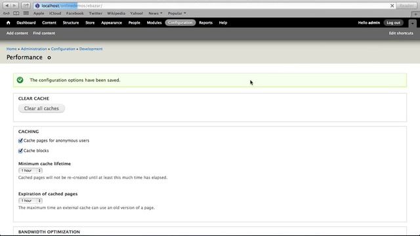Open Top Sites grid icon
The height and width of the screenshot is (236, 420).
(x=26, y=13)
